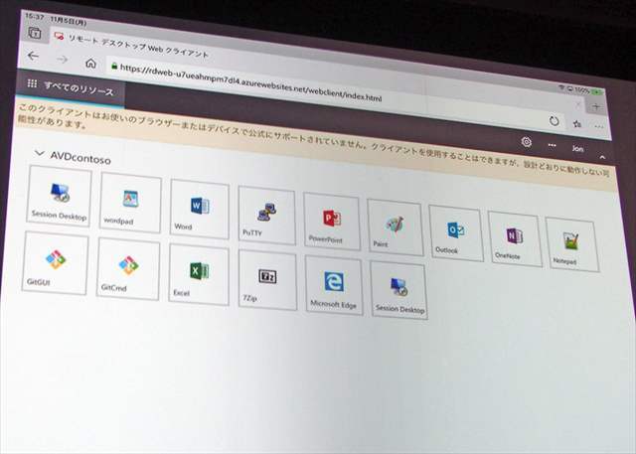Open the more options ellipsis next to Jon
Viewport: 636px width, 454px height.
tap(553, 145)
